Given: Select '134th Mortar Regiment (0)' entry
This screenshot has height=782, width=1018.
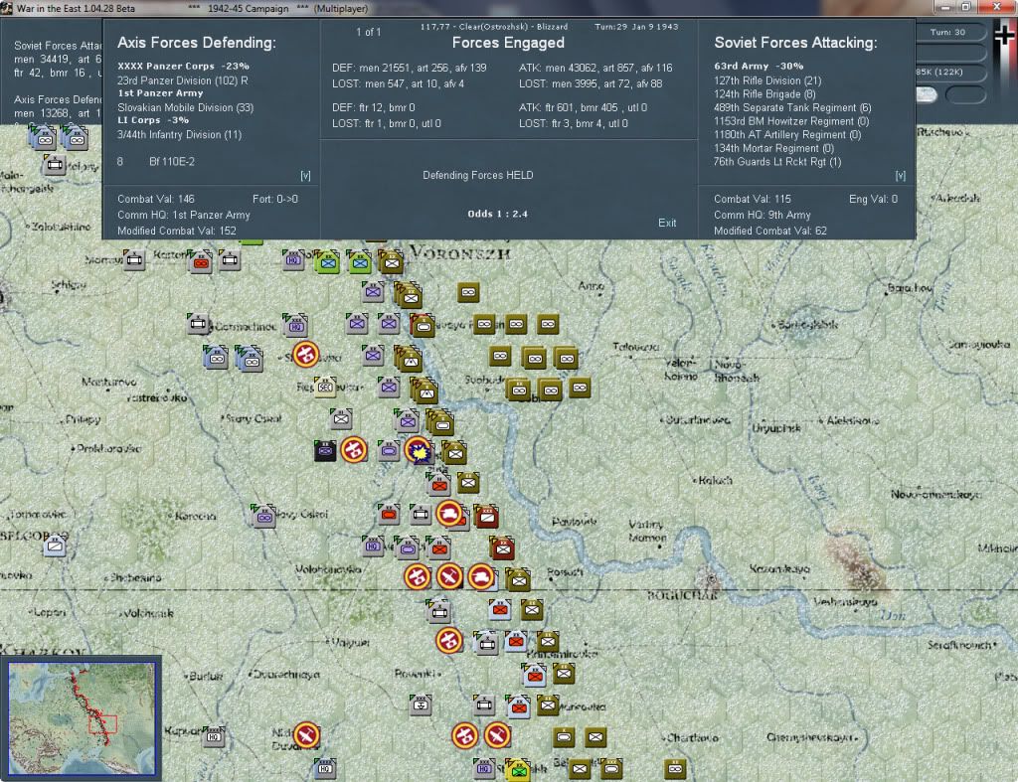Looking at the screenshot, I should pyautogui.click(x=772, y=149).
